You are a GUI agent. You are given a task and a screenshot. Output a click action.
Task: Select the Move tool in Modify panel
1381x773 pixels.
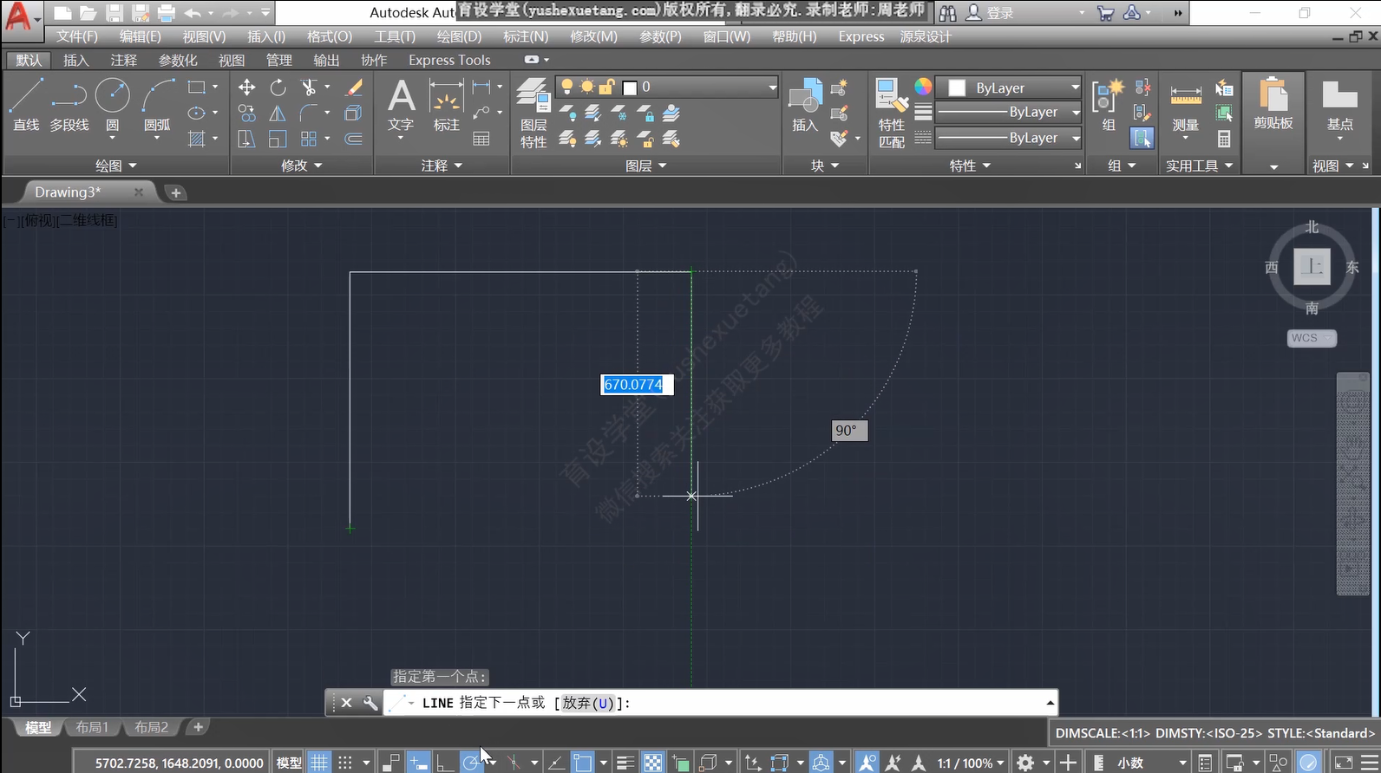tap(247, 88)
